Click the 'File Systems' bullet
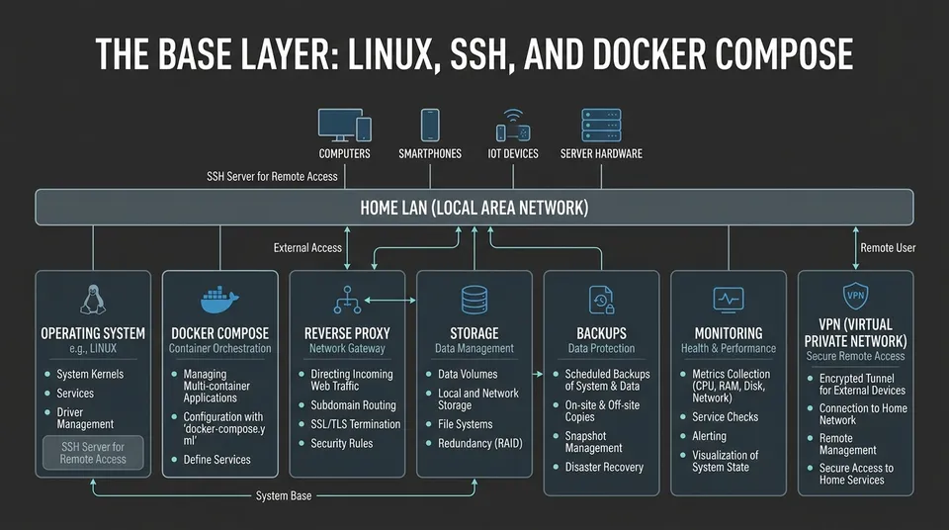949x530 pixels. pos(465,424)
